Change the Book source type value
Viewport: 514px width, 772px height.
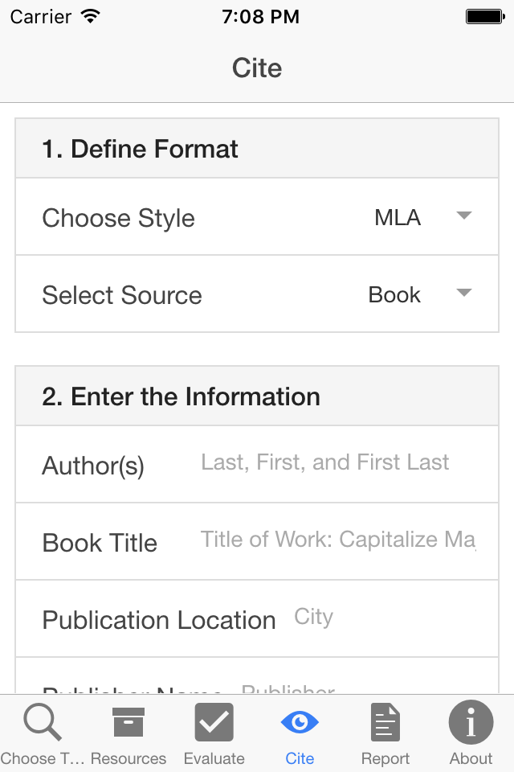pos(394,294)
